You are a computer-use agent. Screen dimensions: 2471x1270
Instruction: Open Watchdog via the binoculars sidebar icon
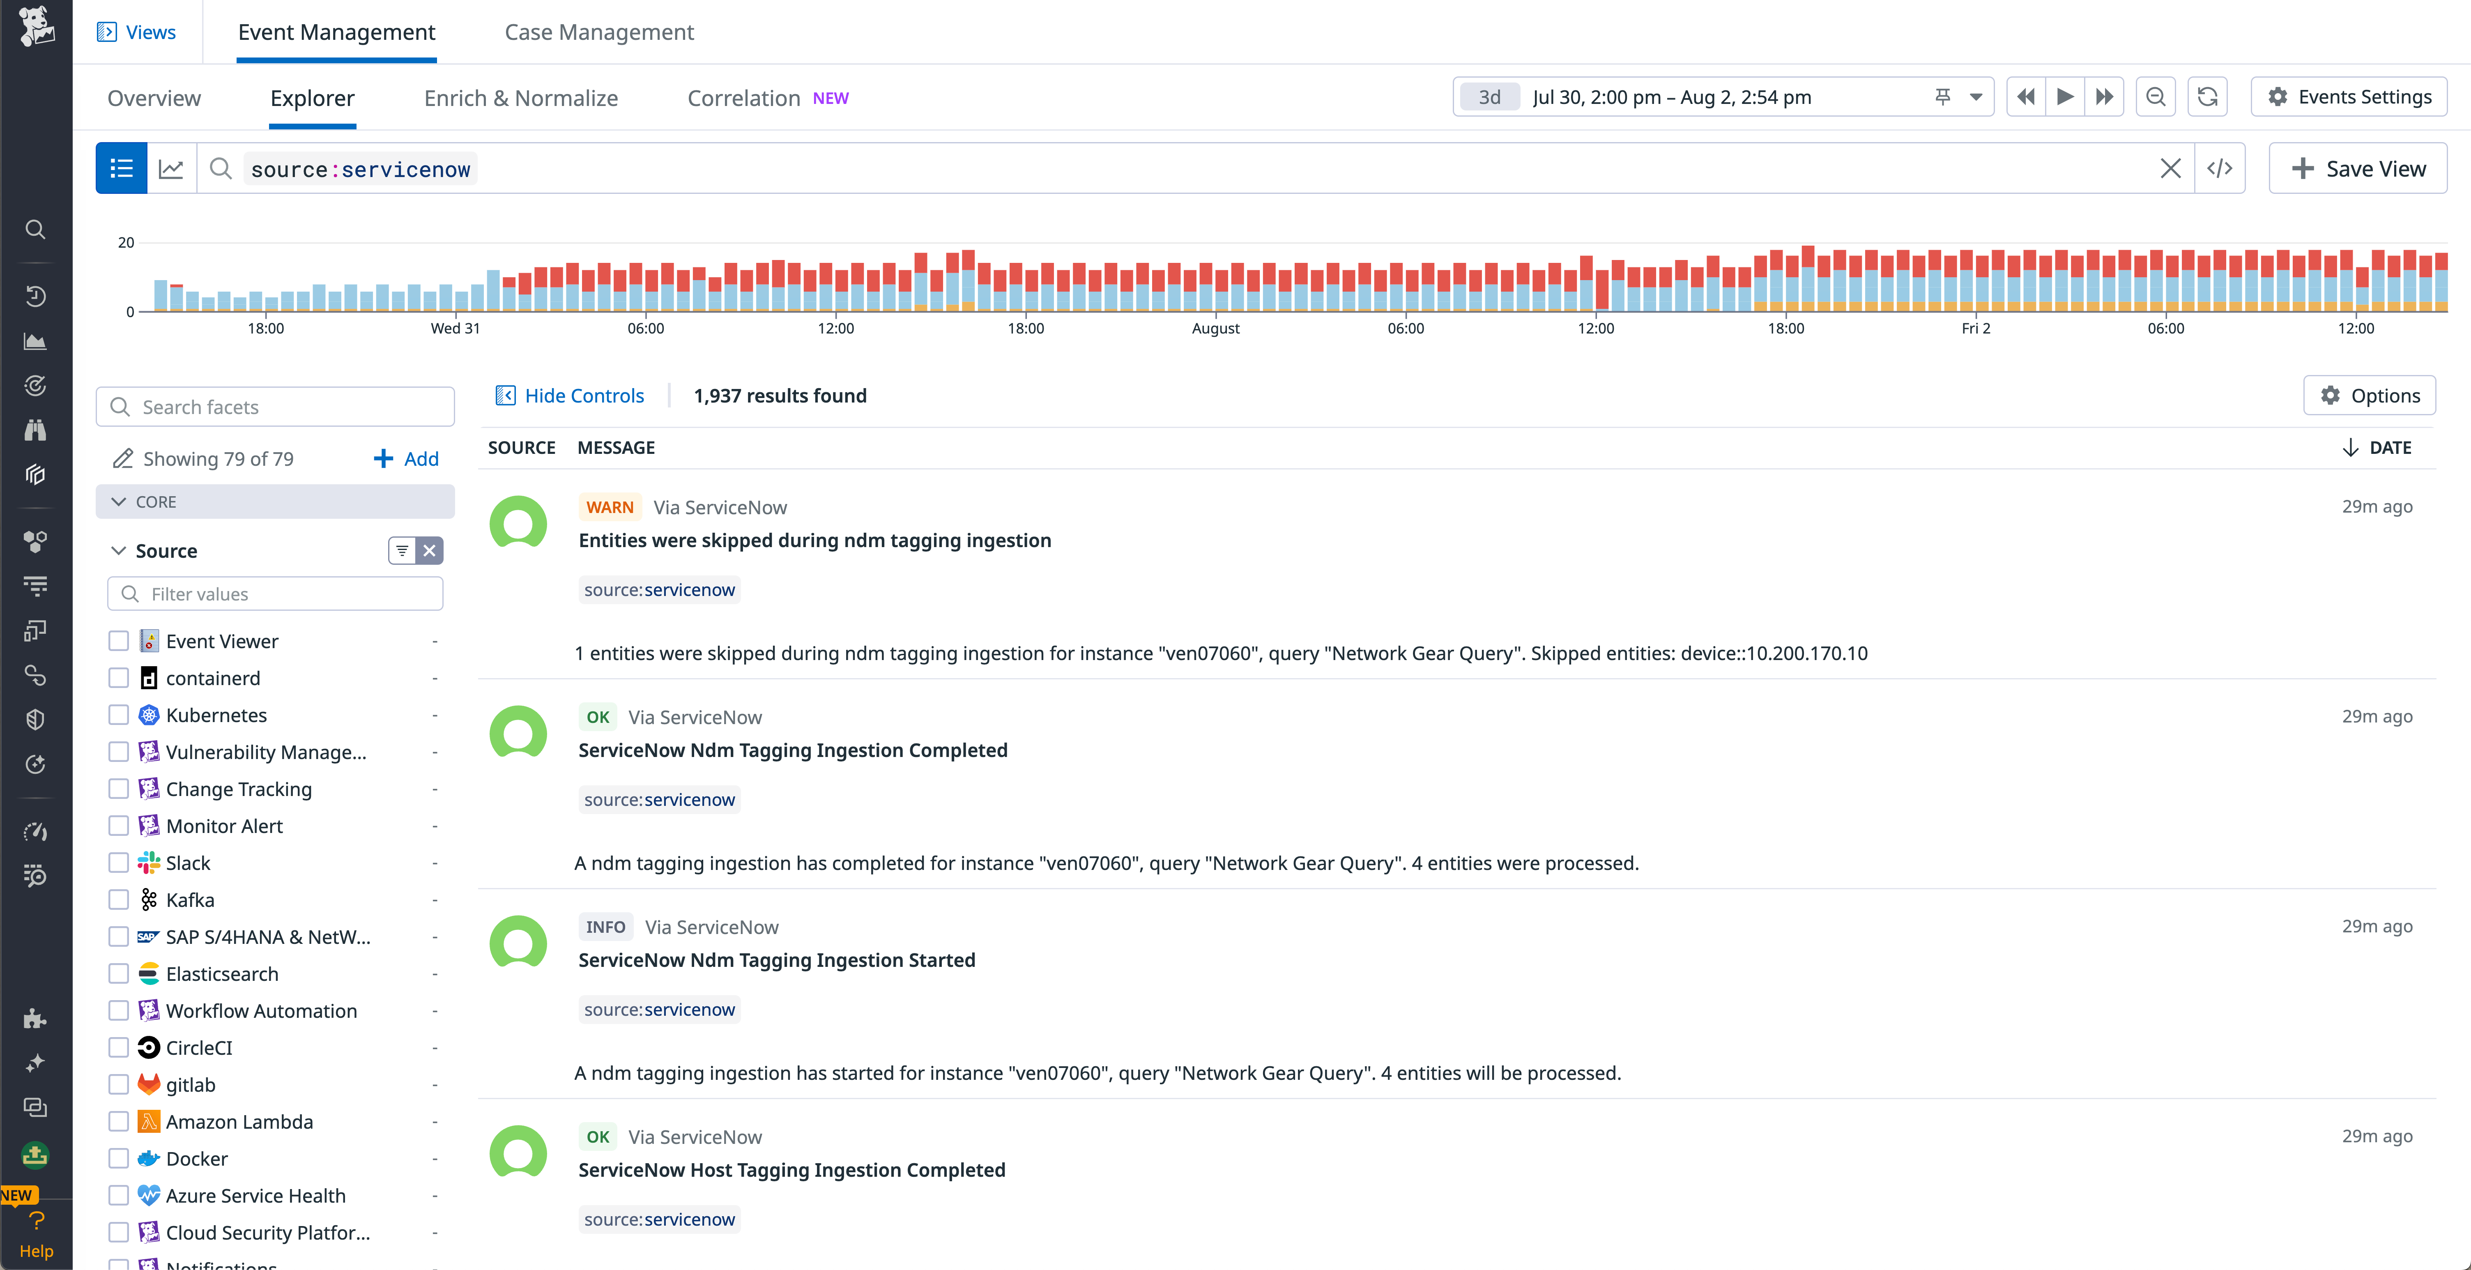(x=35, y=430)
